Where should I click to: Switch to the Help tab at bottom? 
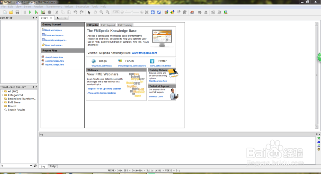click(53, 166)
